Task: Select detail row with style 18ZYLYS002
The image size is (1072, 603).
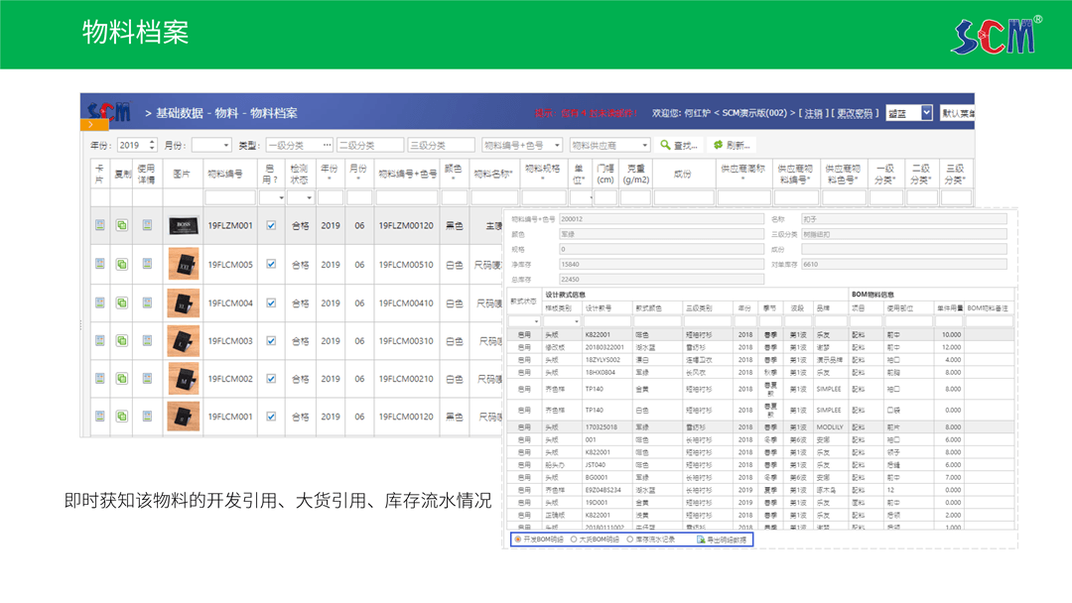Action: click(x=762, y=360)
